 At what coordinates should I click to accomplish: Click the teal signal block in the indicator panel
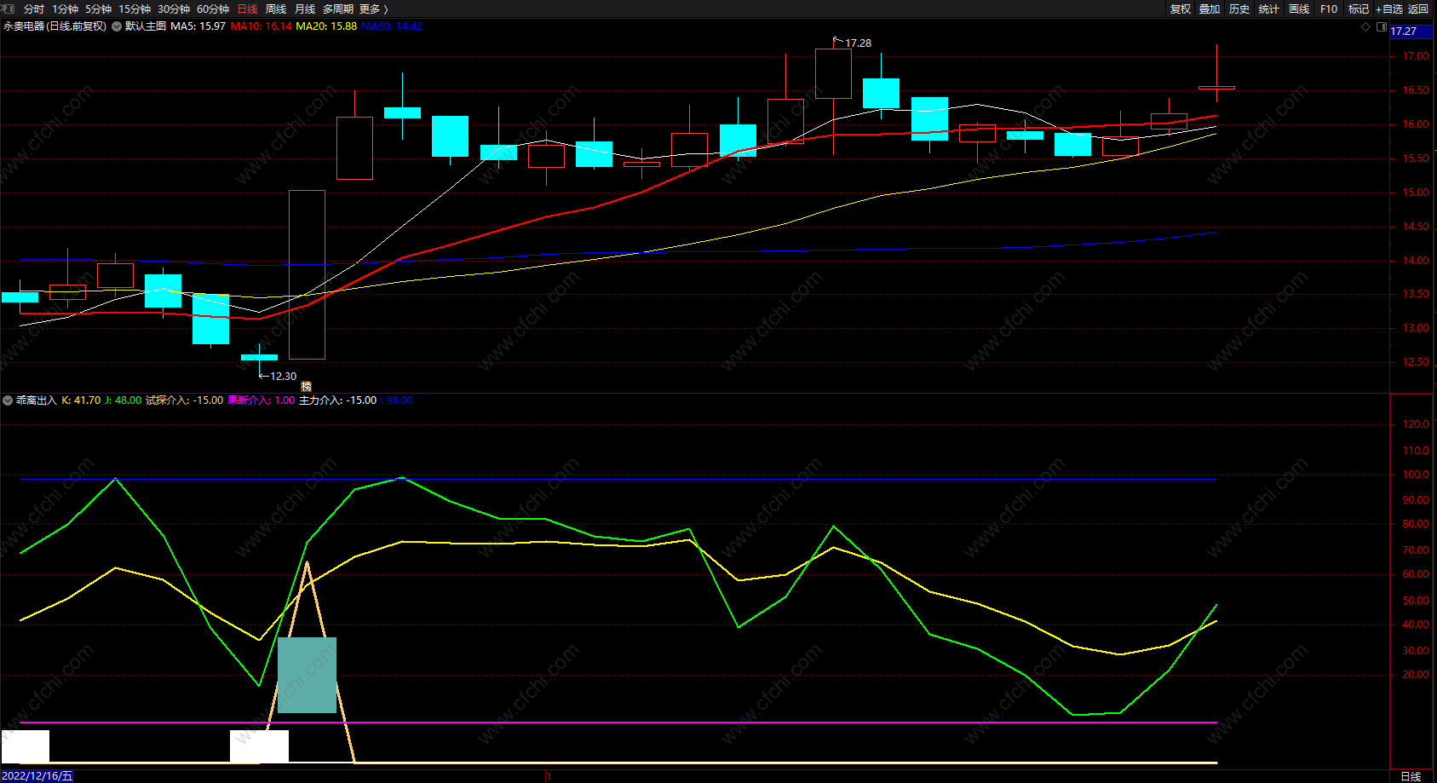pyautogui.click(x=307, y=675)
